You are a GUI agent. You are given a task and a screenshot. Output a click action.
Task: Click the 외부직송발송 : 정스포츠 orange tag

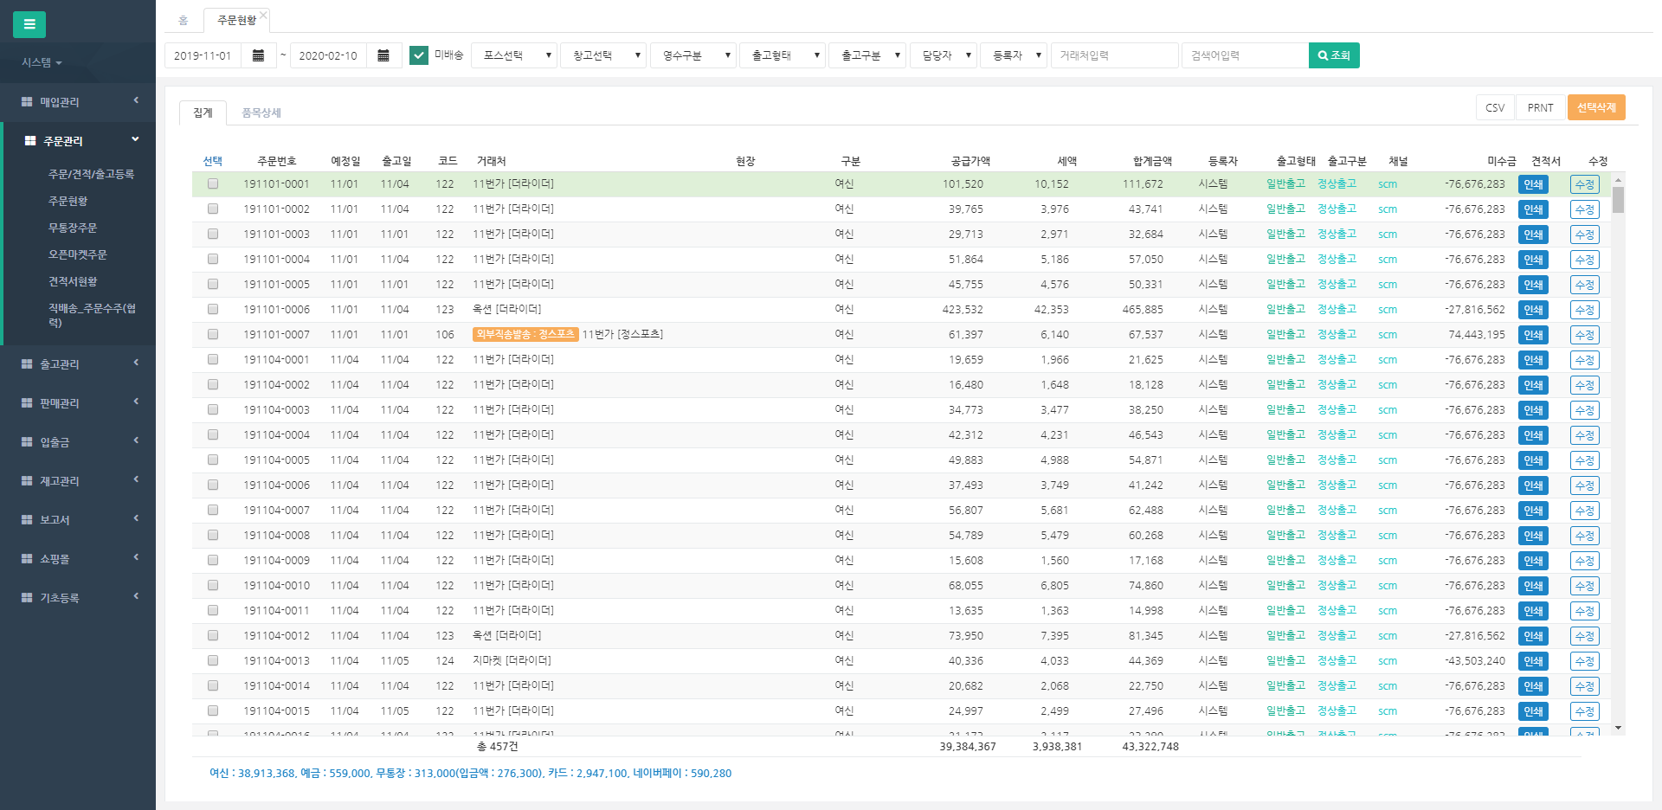[525, 334]
